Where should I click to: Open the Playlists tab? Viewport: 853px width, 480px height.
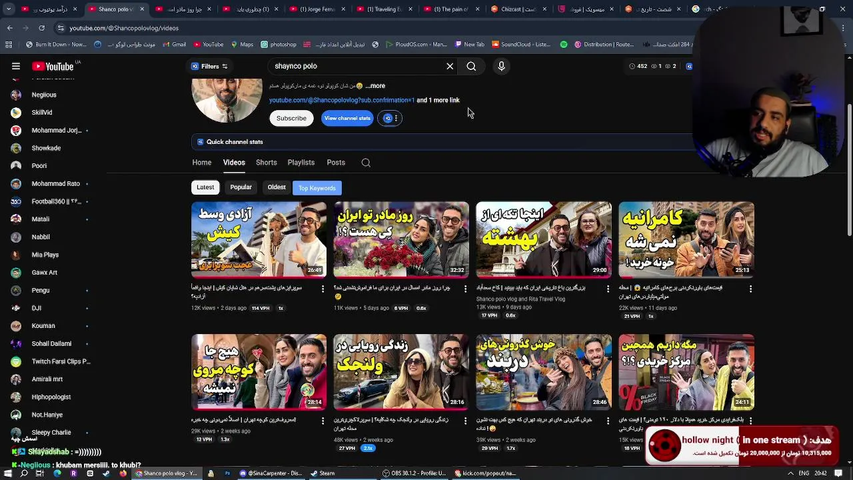click(301, 163)
